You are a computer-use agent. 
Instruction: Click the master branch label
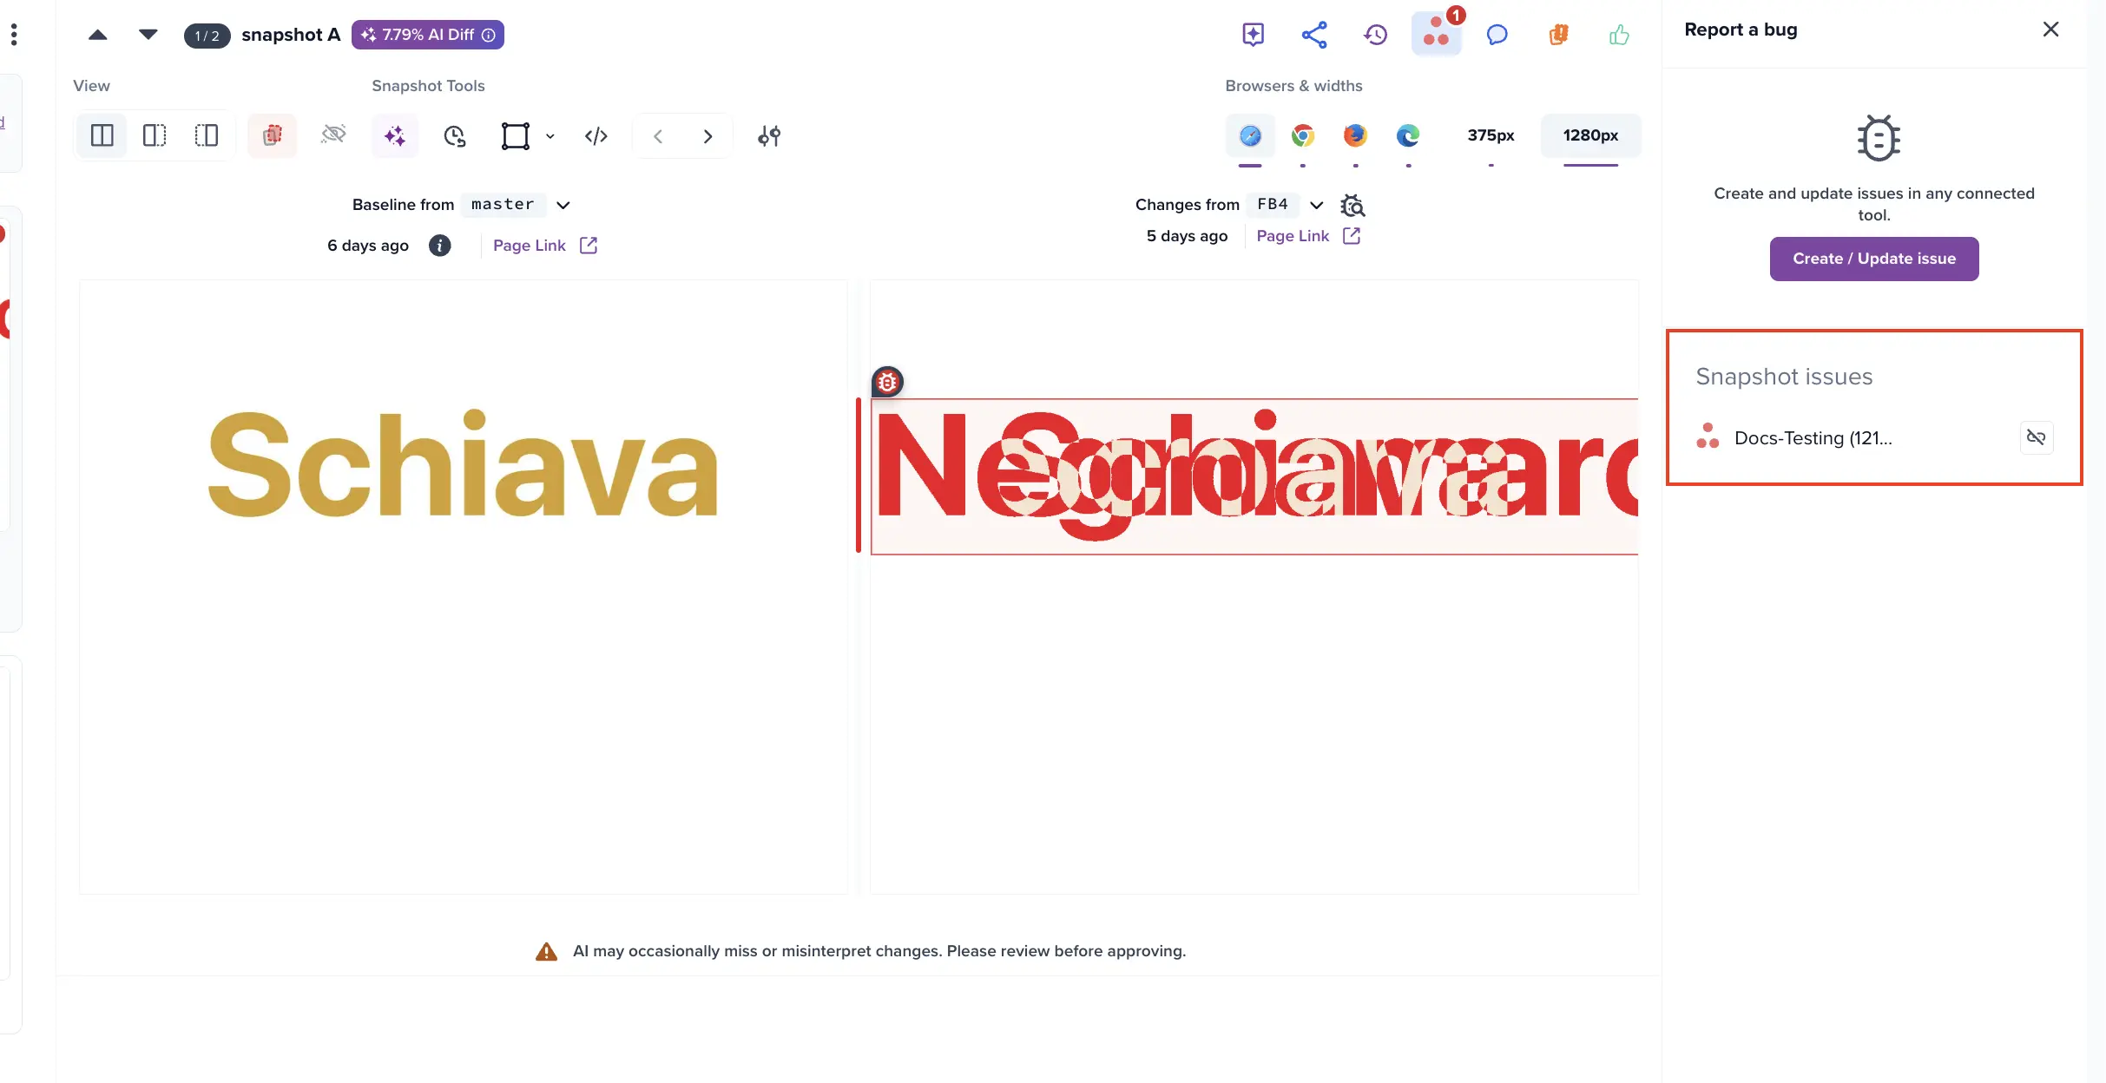pos(503,205)
